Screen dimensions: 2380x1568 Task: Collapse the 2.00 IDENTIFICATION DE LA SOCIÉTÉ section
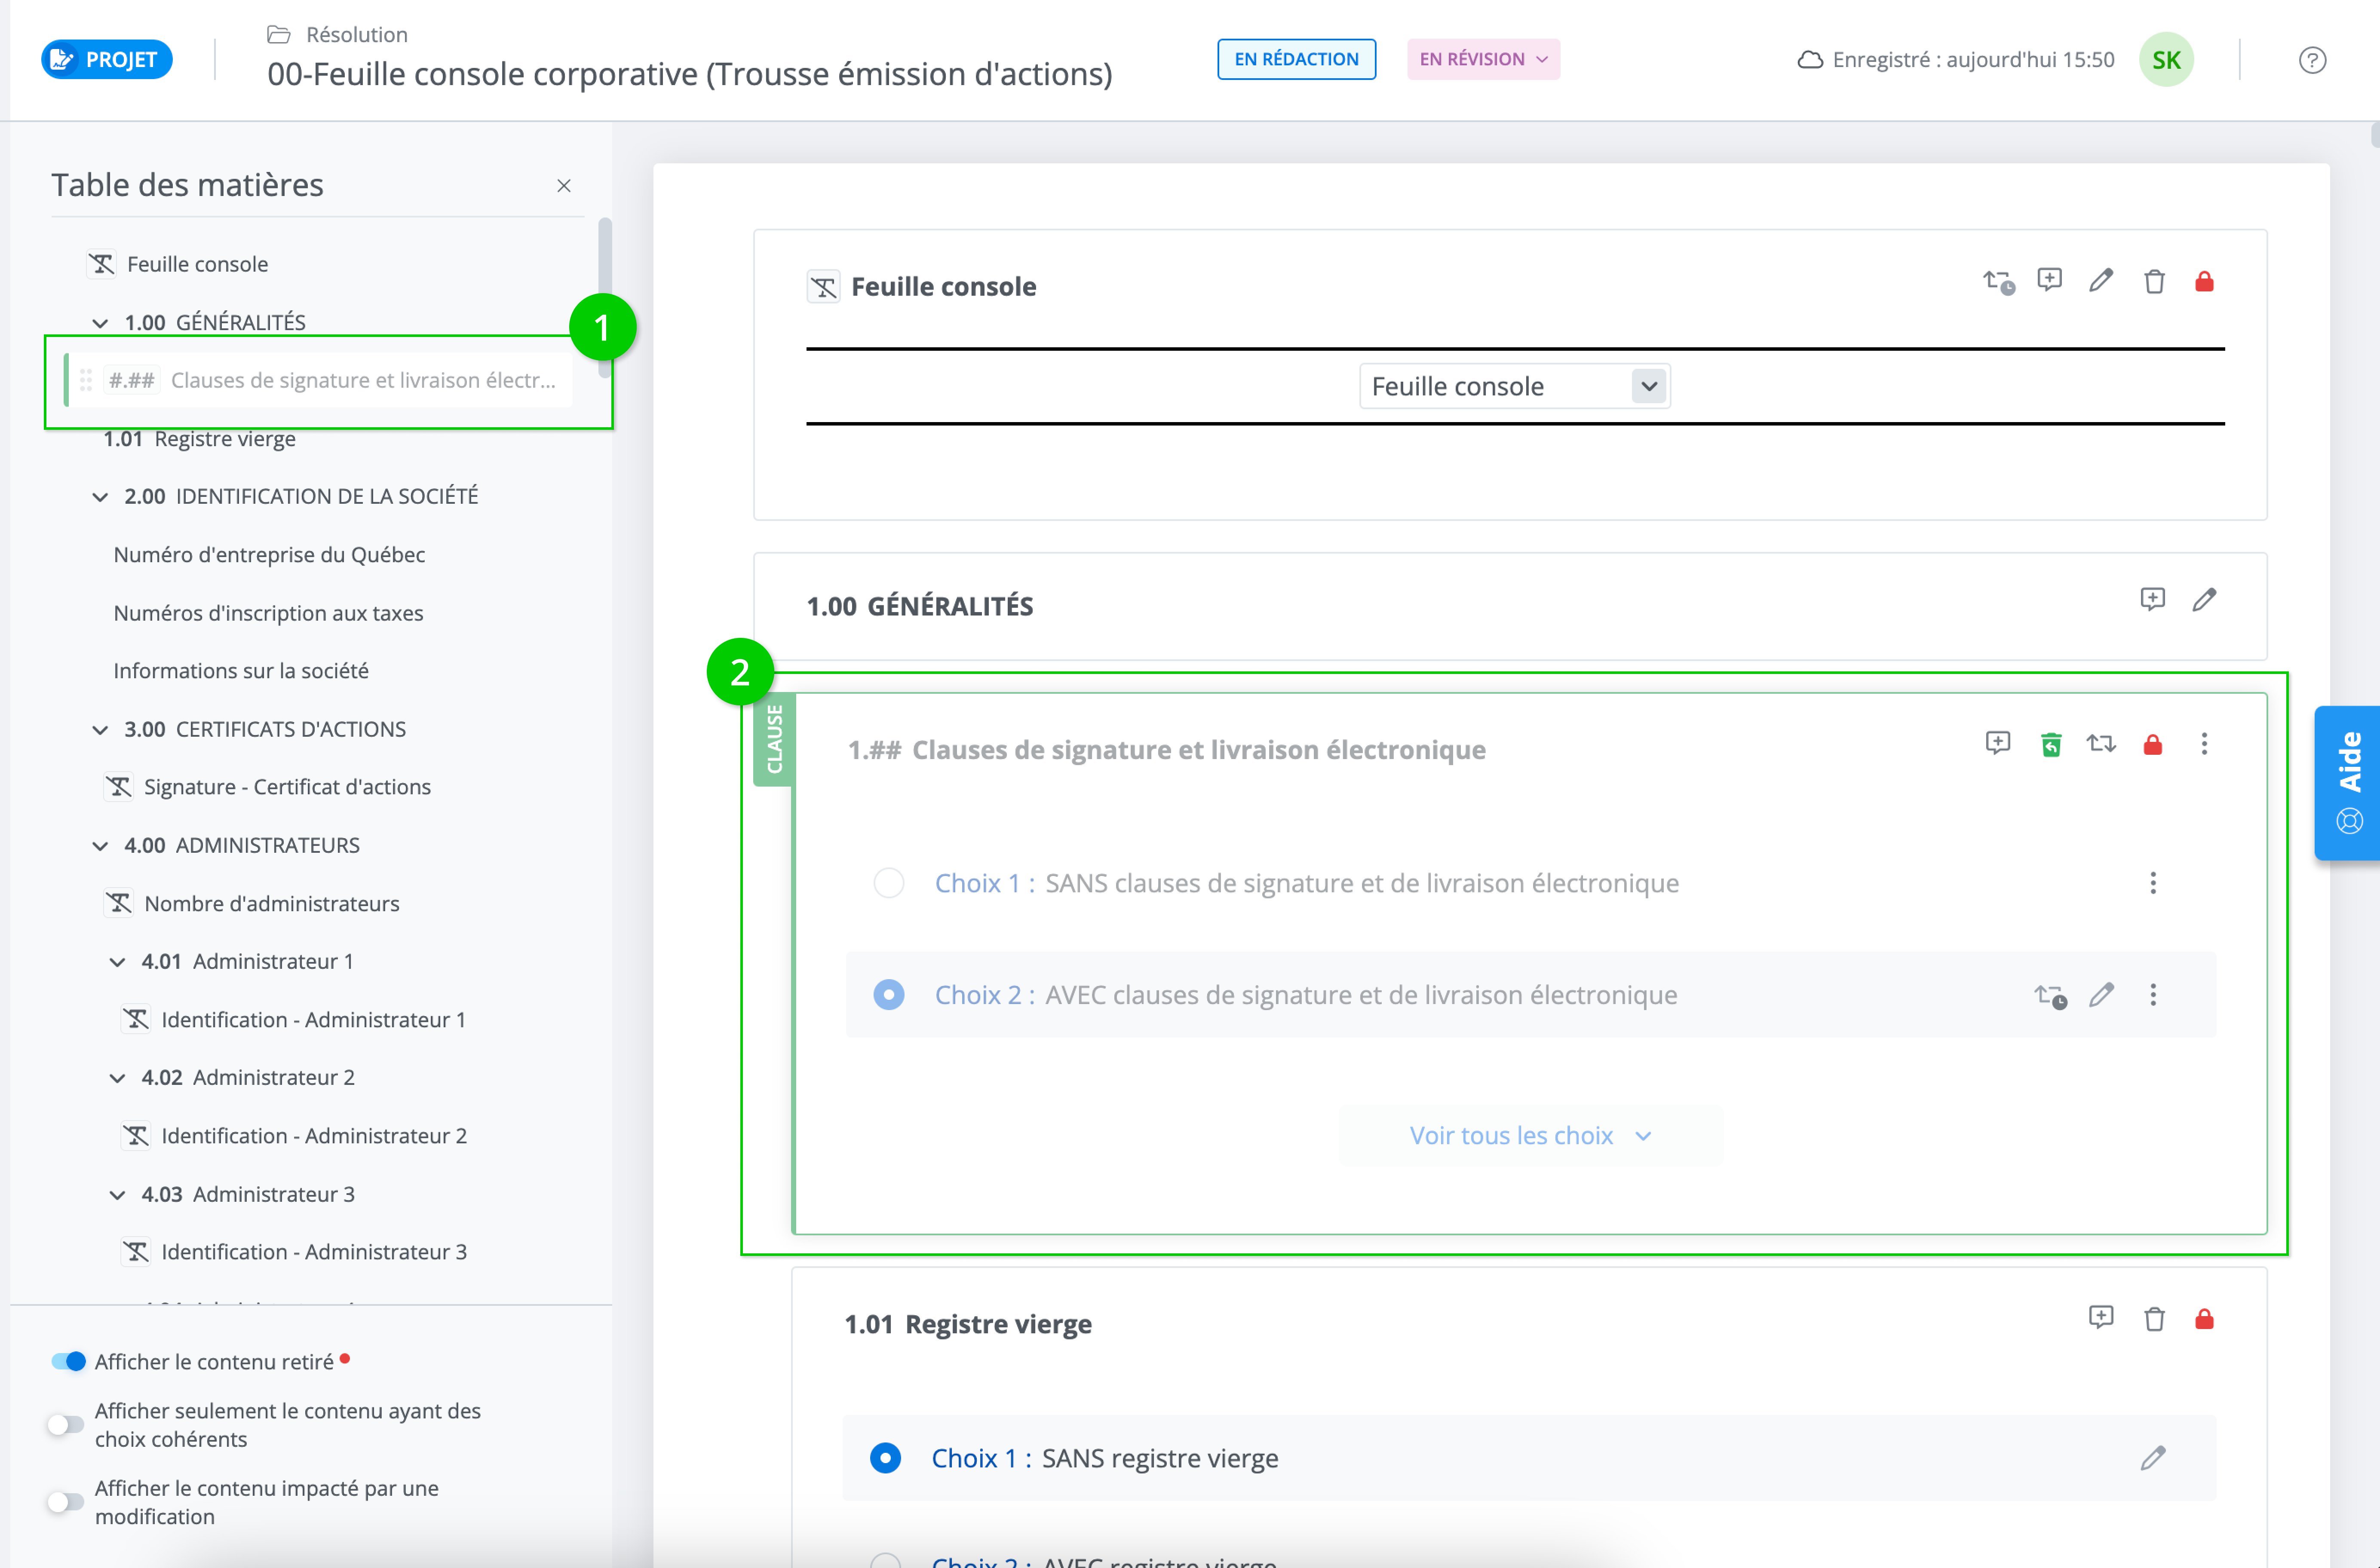pos(100,497)
